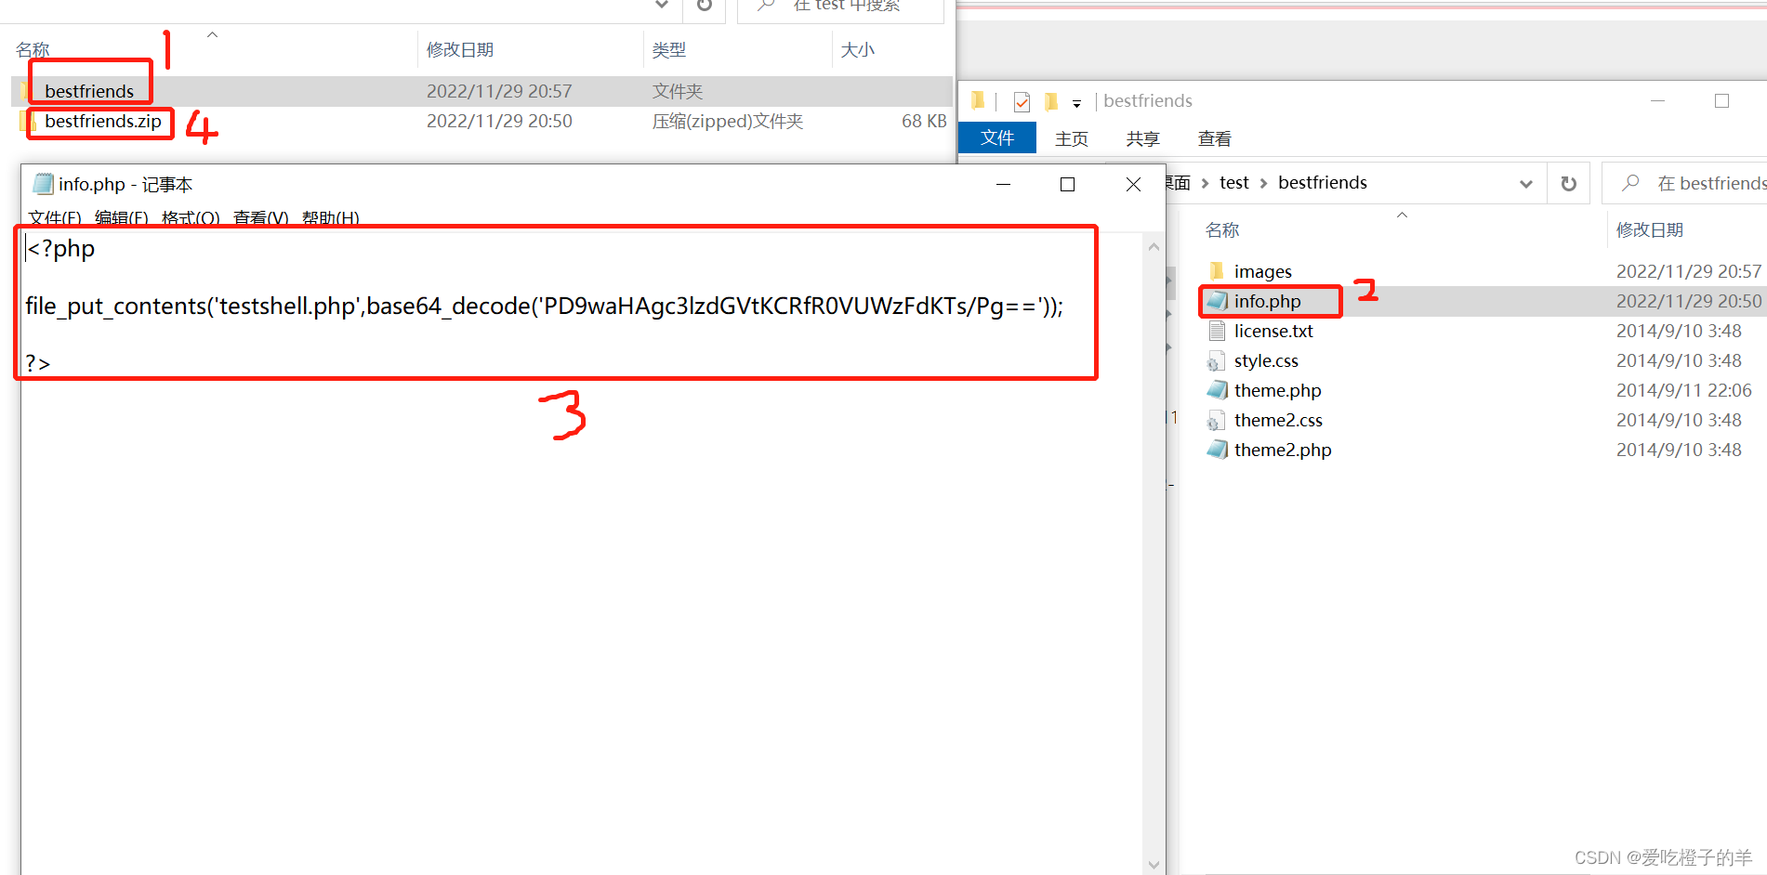Sort by 修改日期 column in test window
Image resolution: width=1767 pixels, height=875 pixels.
point(460,50)
